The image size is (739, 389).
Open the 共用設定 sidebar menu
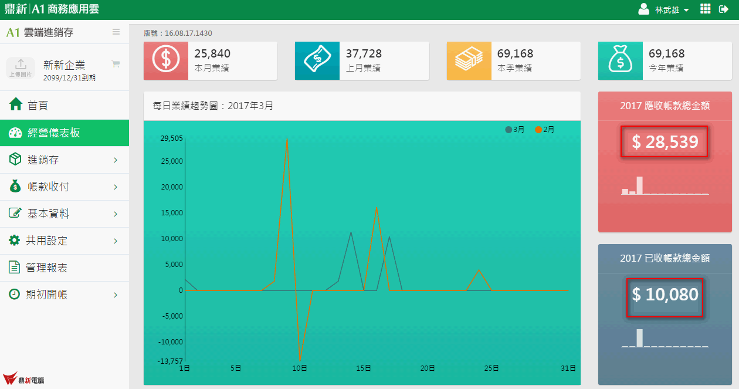65,241
